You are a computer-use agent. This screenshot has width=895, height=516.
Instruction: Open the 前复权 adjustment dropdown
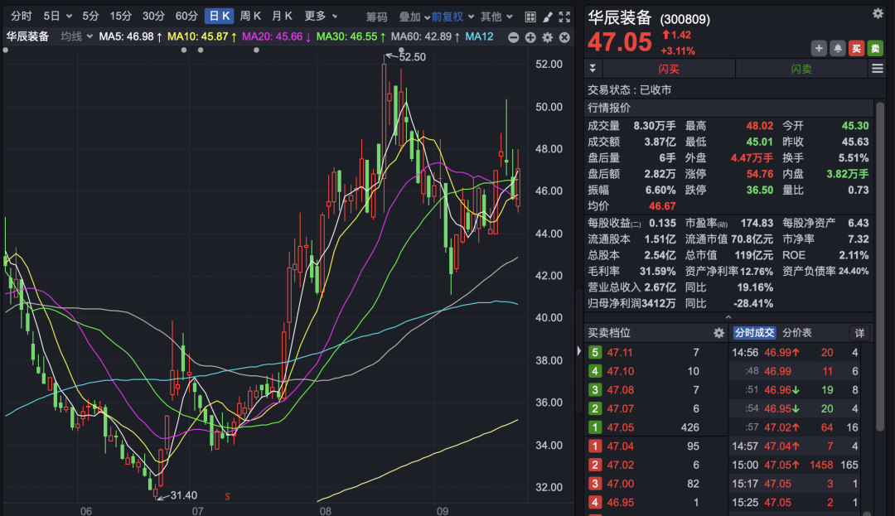click(x=452, y=17)
